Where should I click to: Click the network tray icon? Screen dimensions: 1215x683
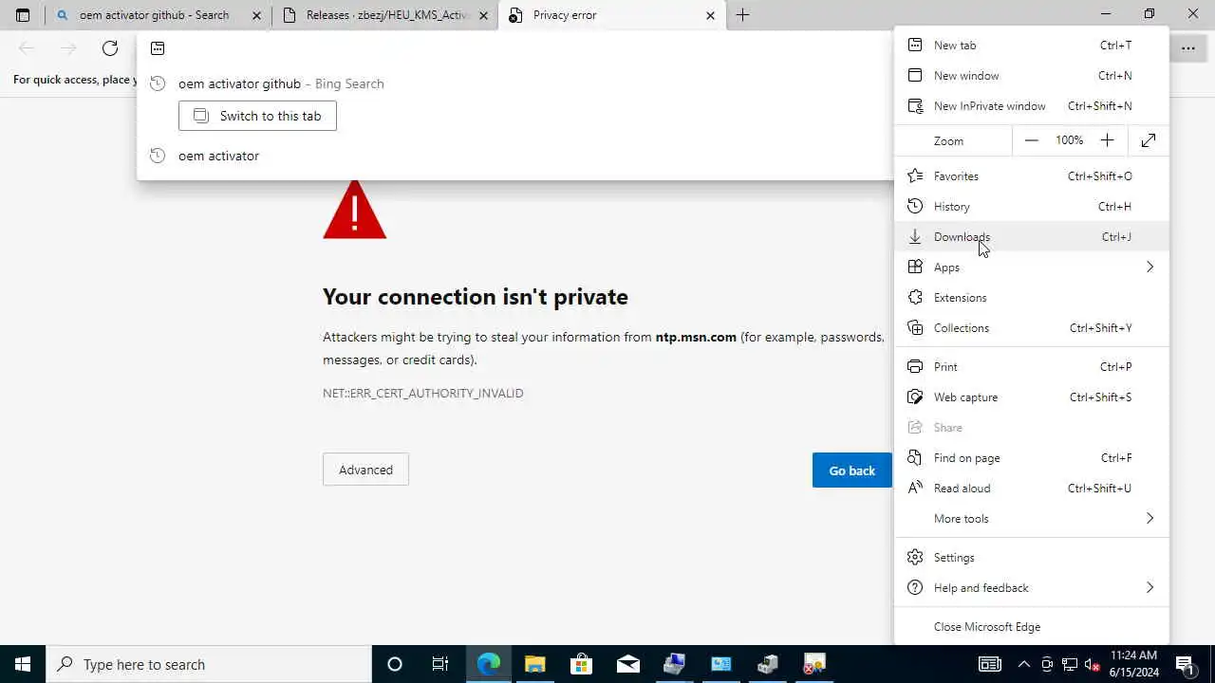click(x=1070, y=664)
